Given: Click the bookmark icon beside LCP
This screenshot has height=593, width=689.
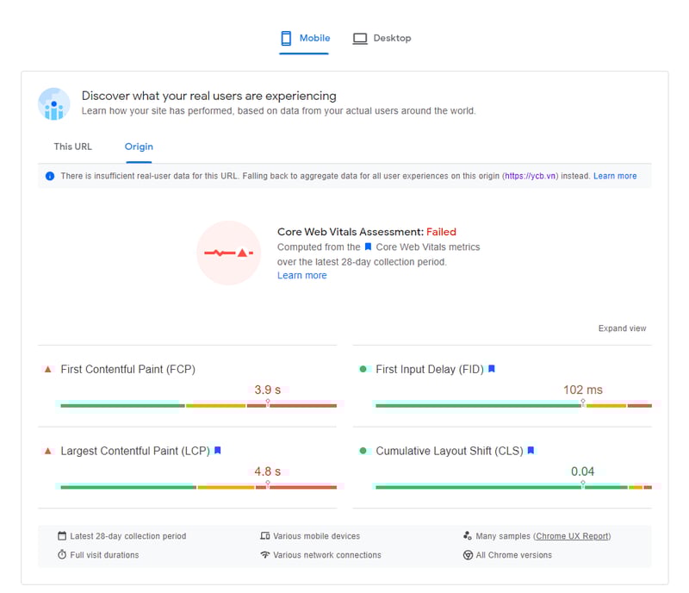Looking at the screenshot, I should tap(218, 451).
